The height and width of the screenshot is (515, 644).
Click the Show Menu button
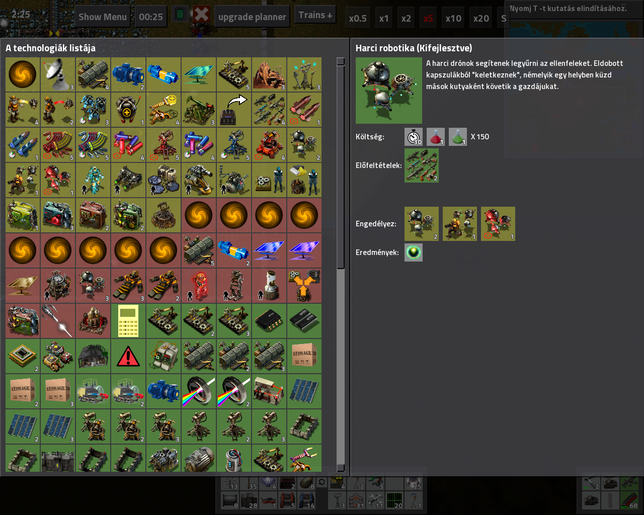(x=103, y=17)
